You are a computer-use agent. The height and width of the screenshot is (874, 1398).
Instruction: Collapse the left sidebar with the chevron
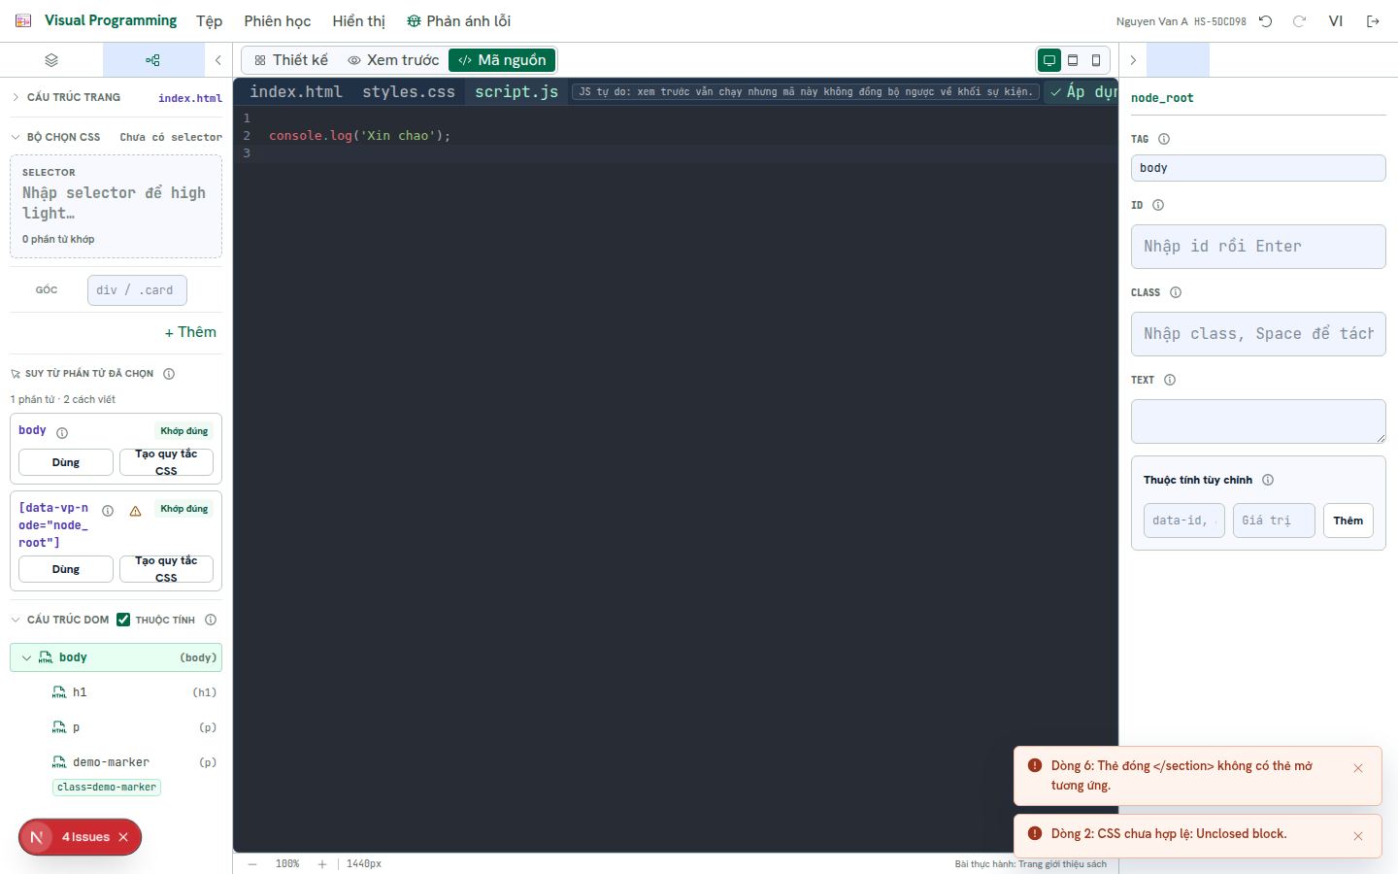218,60
